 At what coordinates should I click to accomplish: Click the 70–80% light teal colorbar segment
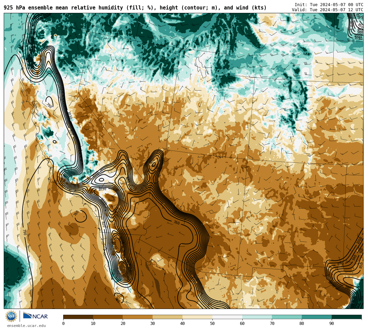click(x=287, y=317)
